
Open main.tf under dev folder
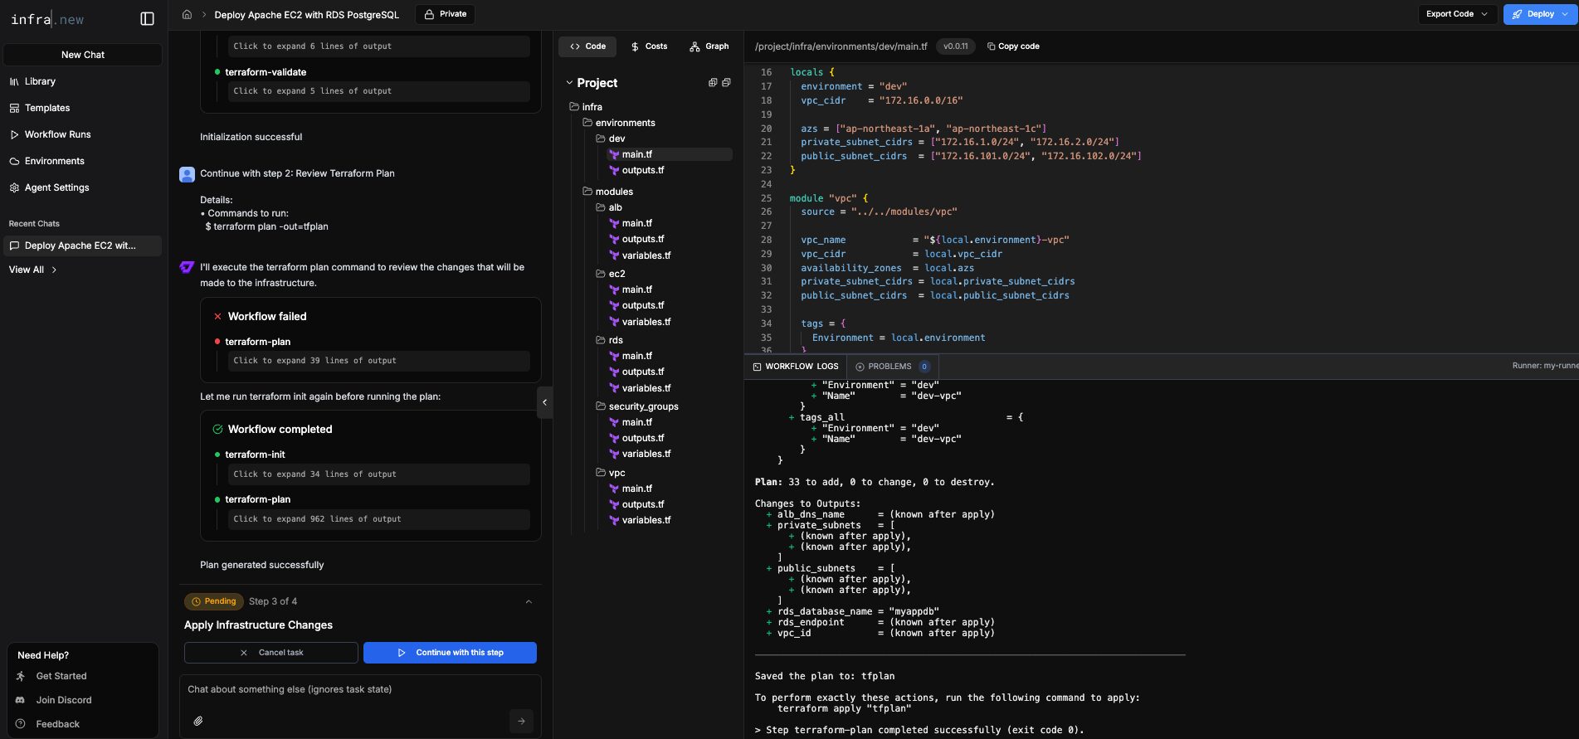(669, 154)
